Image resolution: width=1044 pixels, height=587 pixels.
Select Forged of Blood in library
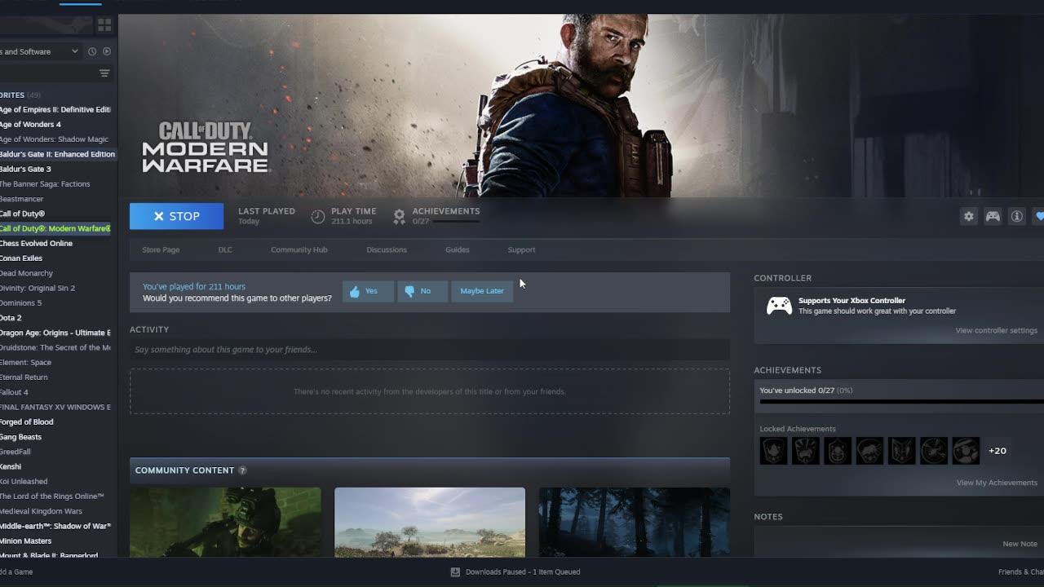(26, 422)
